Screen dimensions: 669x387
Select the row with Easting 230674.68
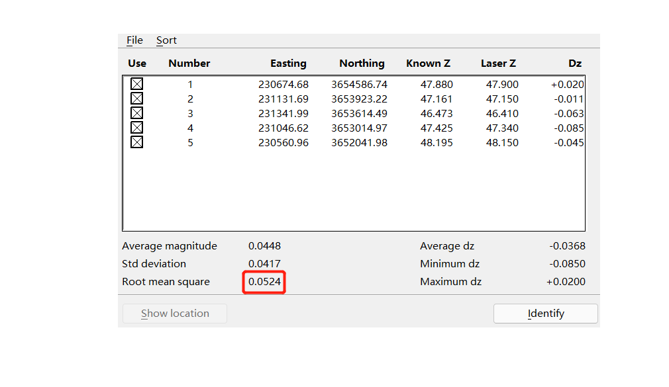pos(354,85)
